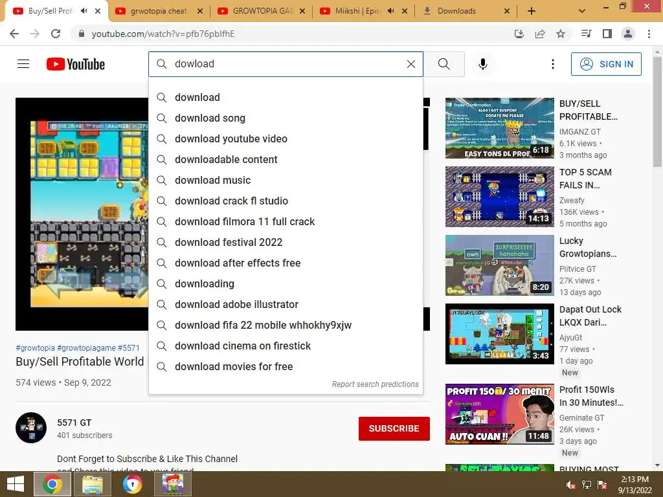Choose 'download filmora 11 full crack' suggestion
Image resolution: width=663 pixels, height=497 pixels.
point(286,221)
